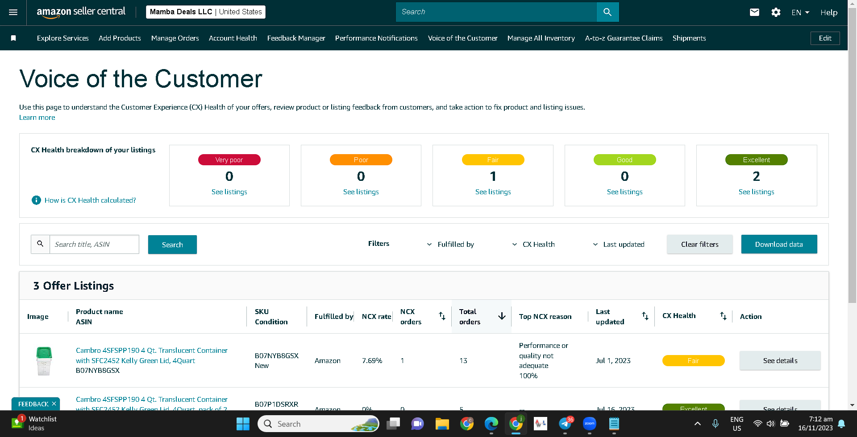The height and width of the screenshot is (437, 857).
Task: Click the microphone icon in the system tray
Action: 716,424
